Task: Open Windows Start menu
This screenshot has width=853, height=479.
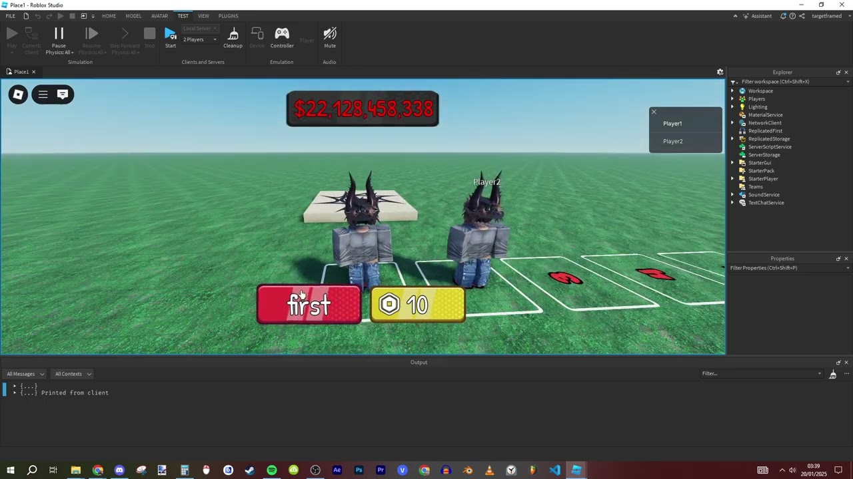Action: click(11, 470)
